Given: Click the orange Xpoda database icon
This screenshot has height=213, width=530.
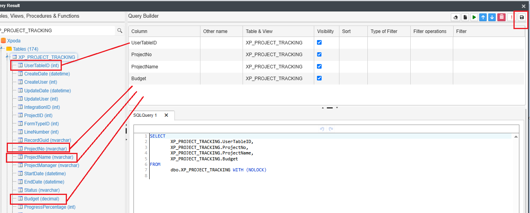Looking at the screenshot, I should click(x=4, y=40).
